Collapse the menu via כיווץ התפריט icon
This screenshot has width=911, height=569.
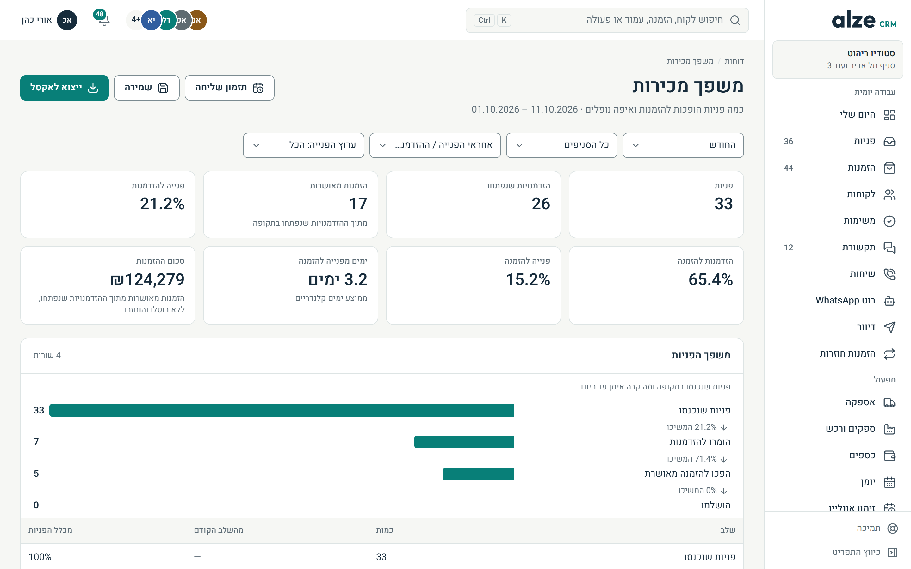[x=892, y=552]
